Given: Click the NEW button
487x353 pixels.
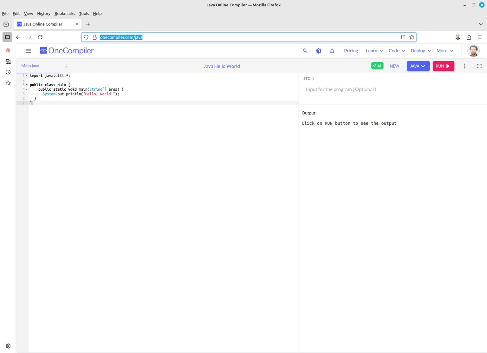Looking at the screenshot, I should coord(394,66).
